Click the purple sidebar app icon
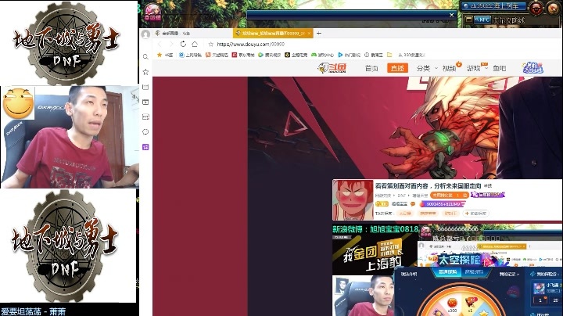The width and height of the screenshot is (563, 316). pyautogui.click(x=145, y=147)
